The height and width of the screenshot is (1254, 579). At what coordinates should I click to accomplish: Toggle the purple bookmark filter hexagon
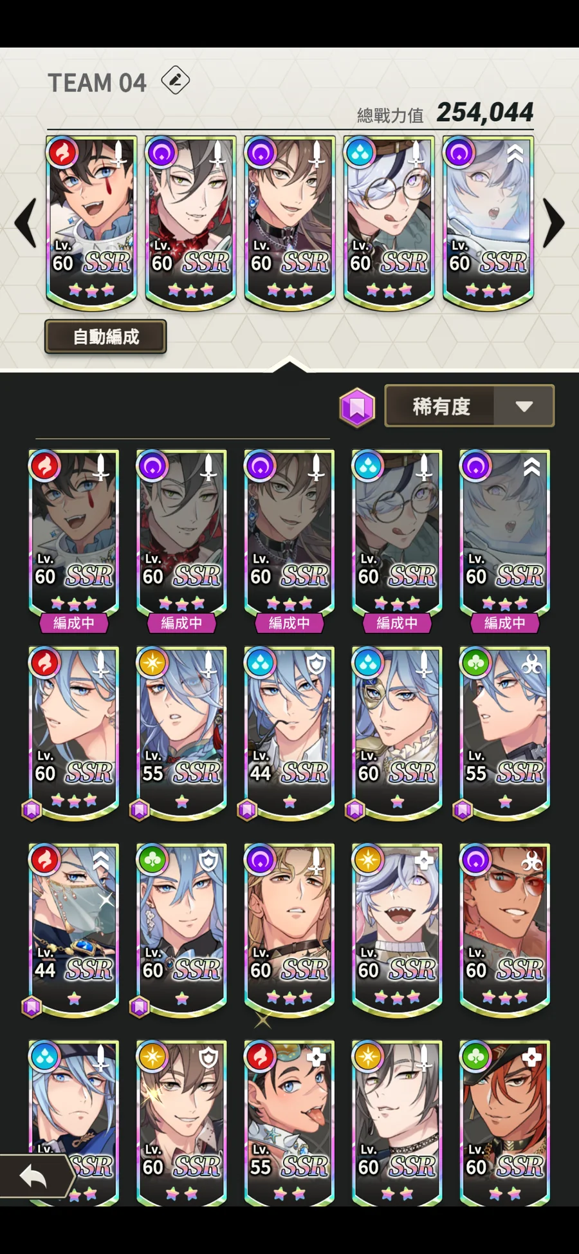pos(357,407)
